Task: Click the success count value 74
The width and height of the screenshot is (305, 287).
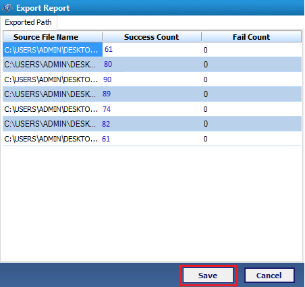Action: click(107, 109)
